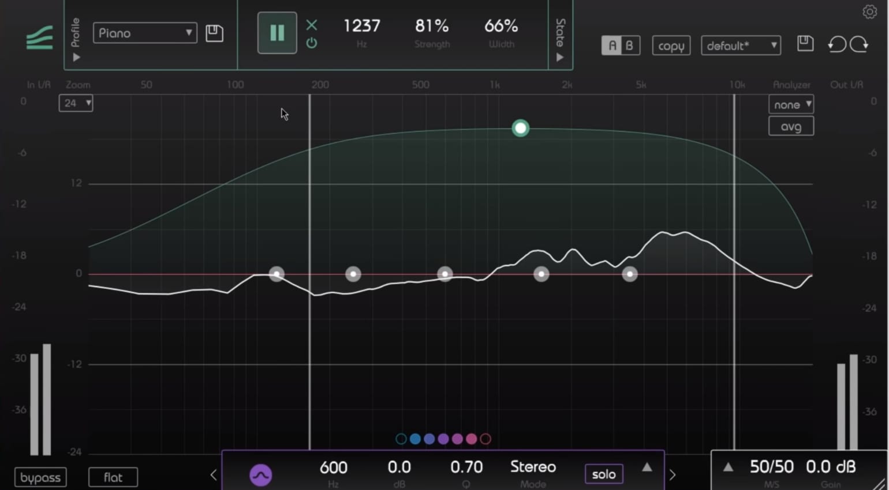Click the 81% Strength value
889x490 pixels.
click(432, 26)
